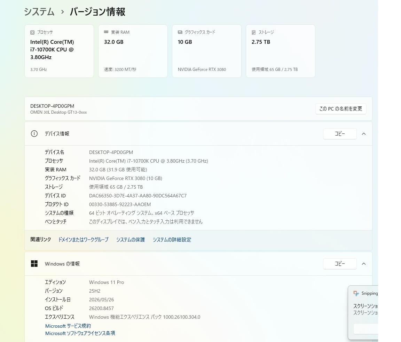Collapse the Windows の情報 section chevron
Viewport: 401px width, 342px height.
coord(364,264)
